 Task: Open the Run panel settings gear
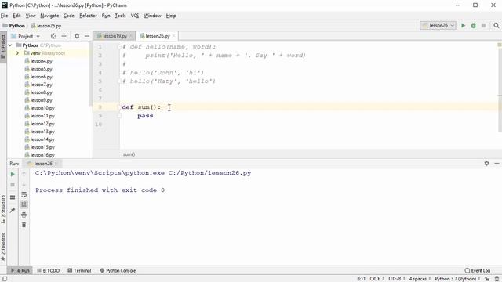click(x=486, y=164)
